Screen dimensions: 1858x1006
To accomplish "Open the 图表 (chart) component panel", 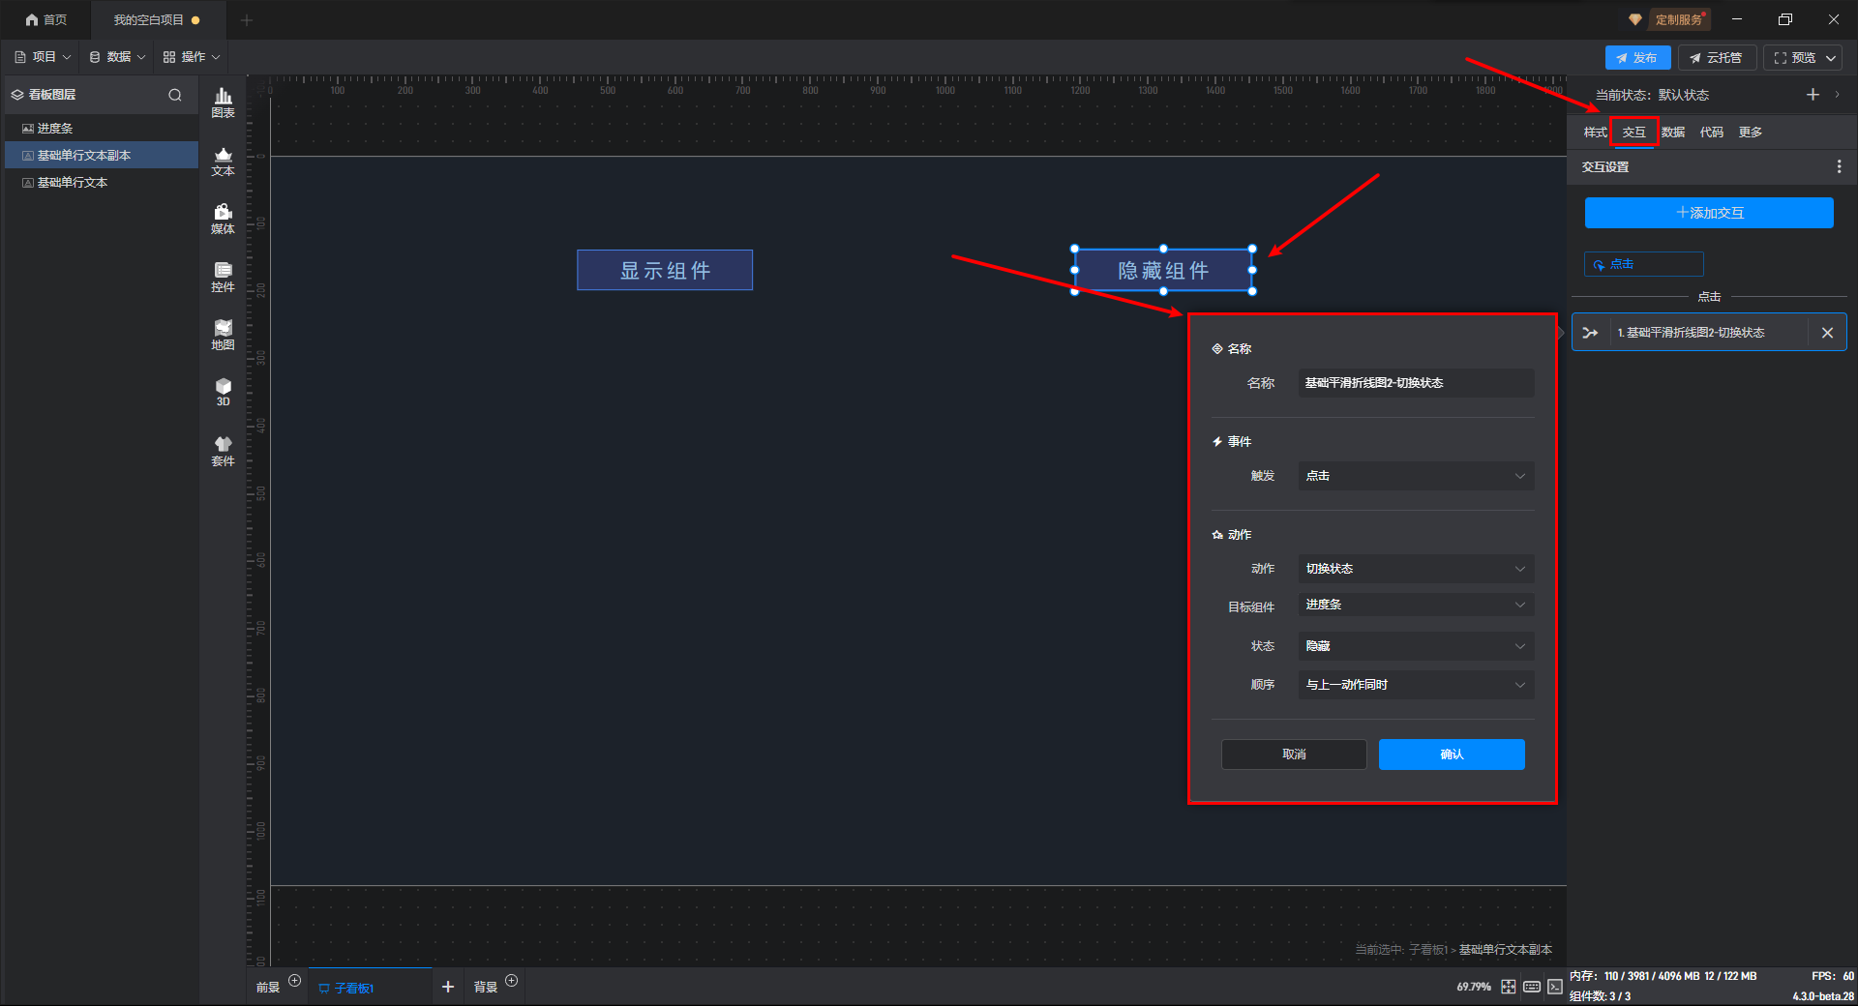I will (x=223, y=103).
